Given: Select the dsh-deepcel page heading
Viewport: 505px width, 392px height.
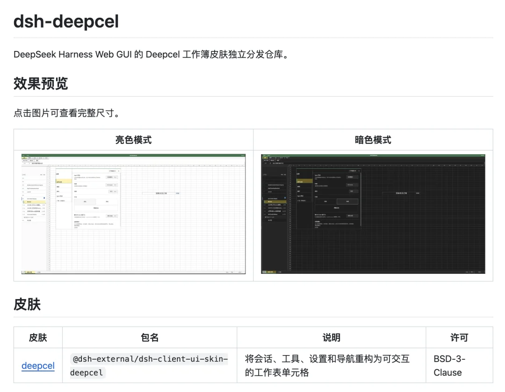Looking at the screenshot, I should [x=66, y=21].
